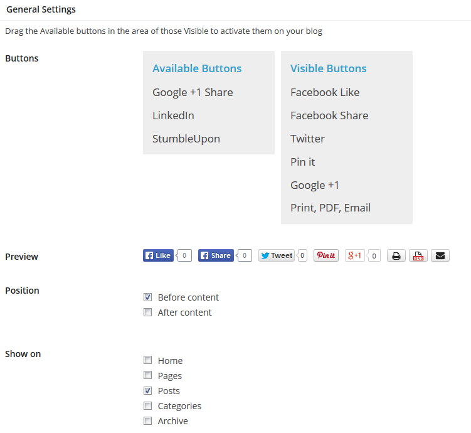Image resolution: width=471 pixels, height=433 pixels.
Task: Click the Pinterest Pin it button
Action: pos(326,255)
